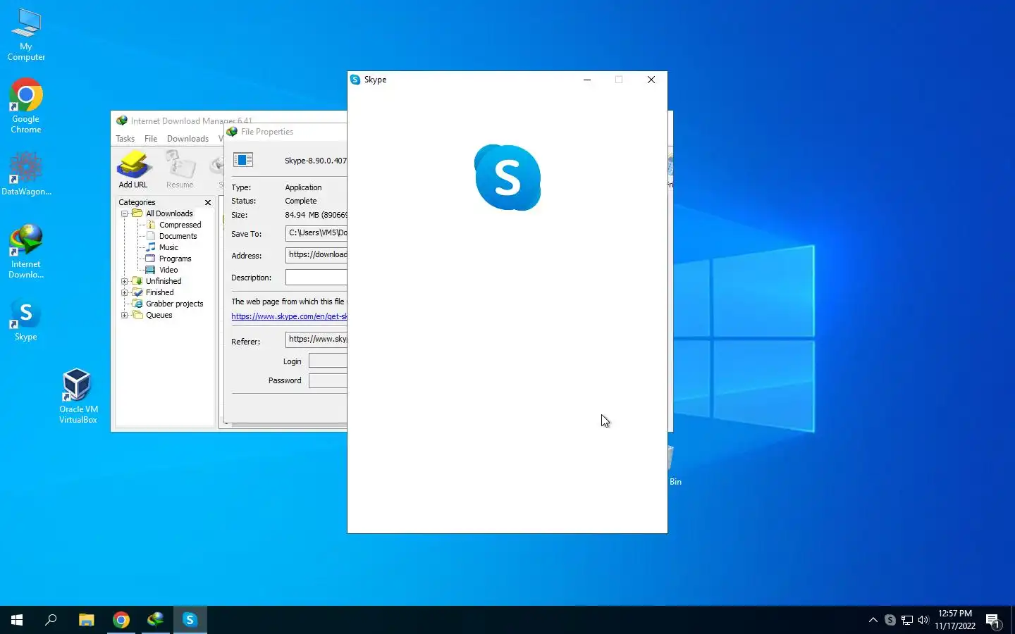The width and height of the screenshot is (1015, 634).
Task: Select the Unfinished category
Action: [x=164, y=281]
